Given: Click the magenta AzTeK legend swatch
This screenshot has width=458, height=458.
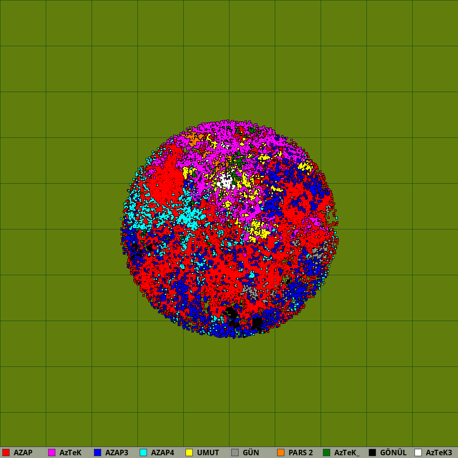Looking at the screenshot, I should (52, 453).
